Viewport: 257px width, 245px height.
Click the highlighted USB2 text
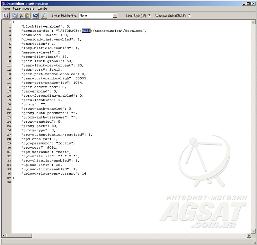(86, 31)
